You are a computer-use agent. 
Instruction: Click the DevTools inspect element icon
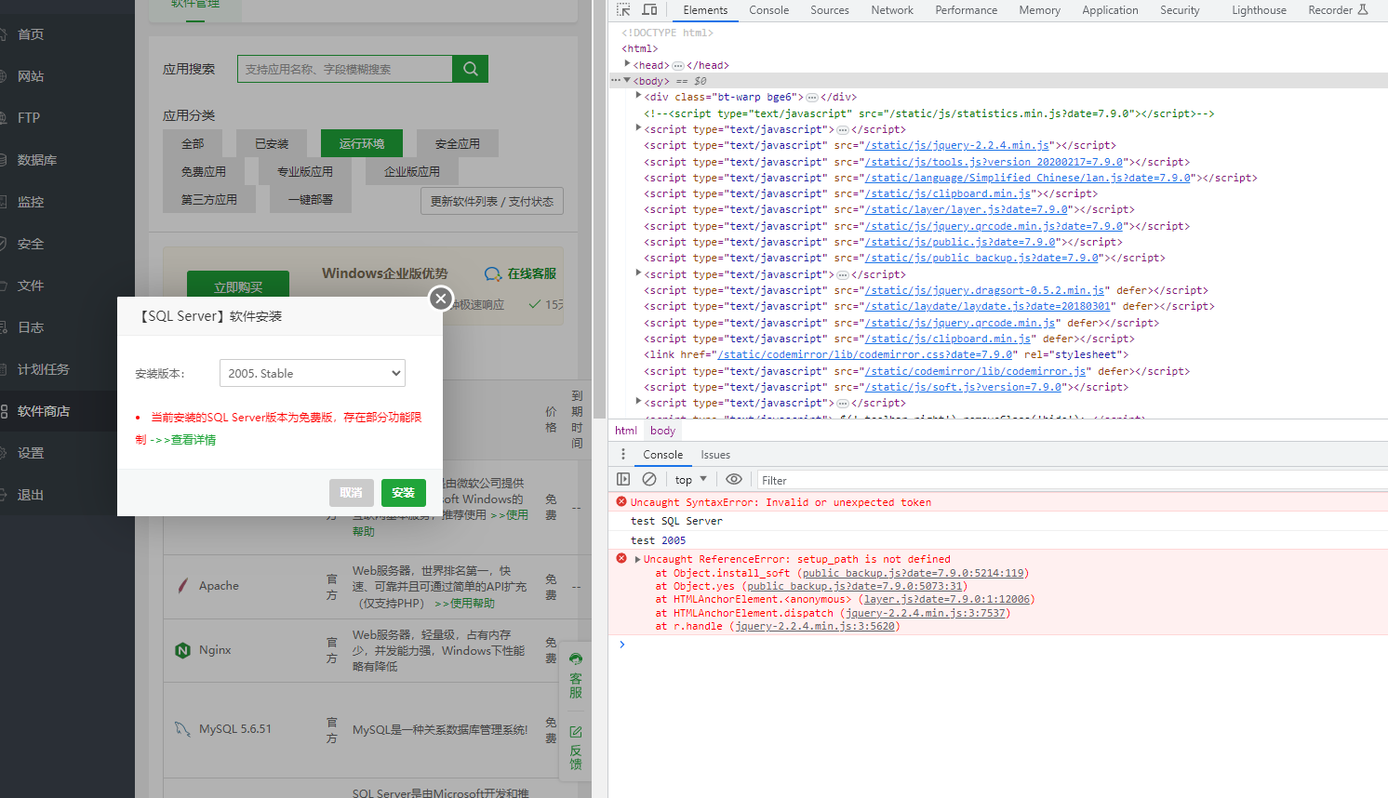pyautogui.click(x=623, y=9)
